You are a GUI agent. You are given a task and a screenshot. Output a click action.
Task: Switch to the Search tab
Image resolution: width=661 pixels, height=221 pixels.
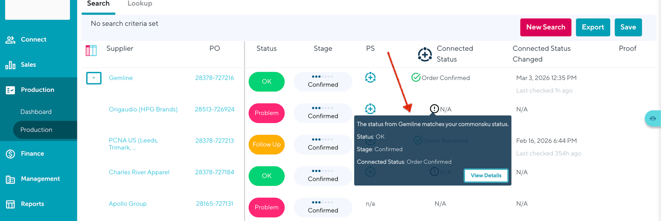pos(98,4)
